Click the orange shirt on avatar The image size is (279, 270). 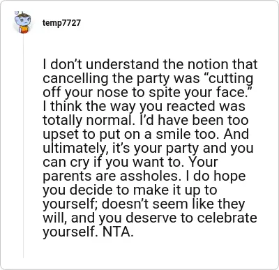coord(24,30)
